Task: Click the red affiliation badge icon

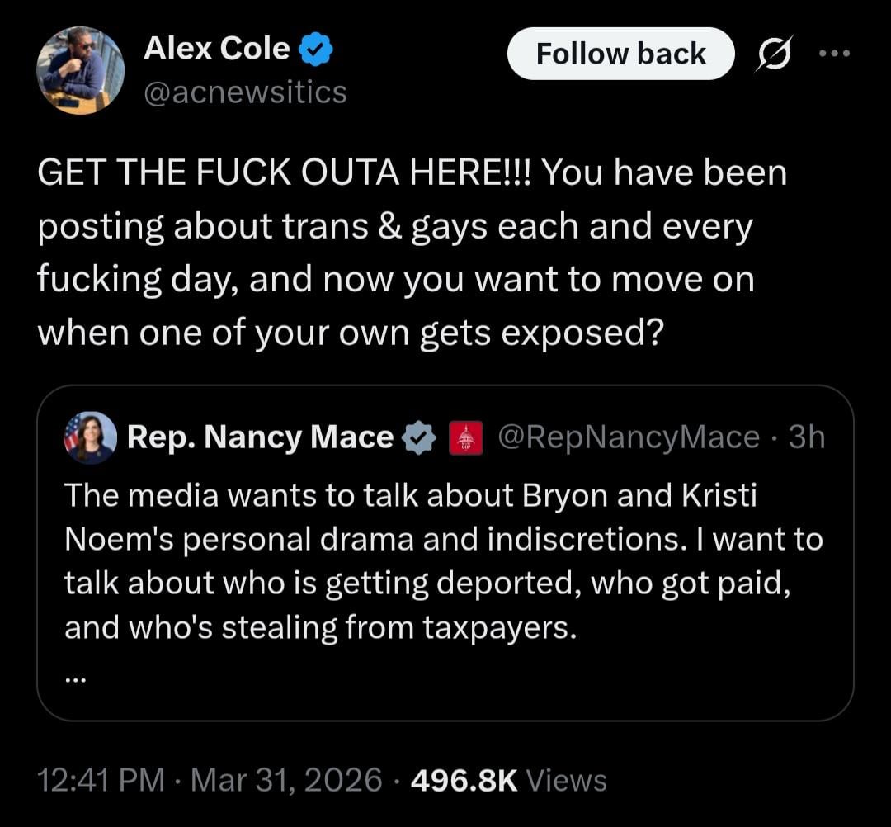Action: 464,437
